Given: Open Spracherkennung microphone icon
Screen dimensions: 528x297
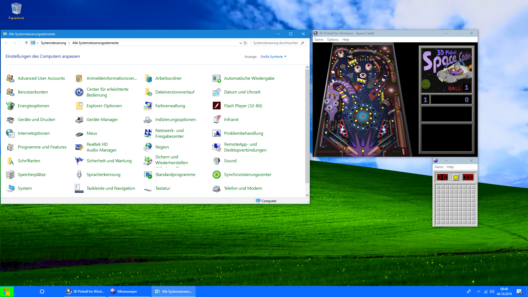Looking at the screenshot, I should coord(79,175).
